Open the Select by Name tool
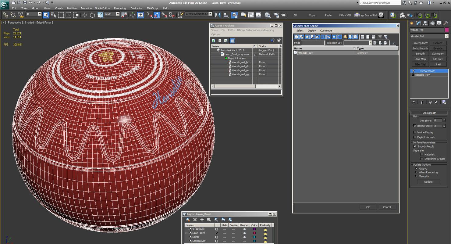The width and height of the screenshot is (451, 244). (53, 15)
